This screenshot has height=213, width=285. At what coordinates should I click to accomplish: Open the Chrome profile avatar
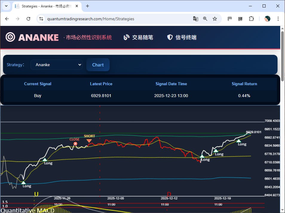pyautogui.click(x=267, y=19)
